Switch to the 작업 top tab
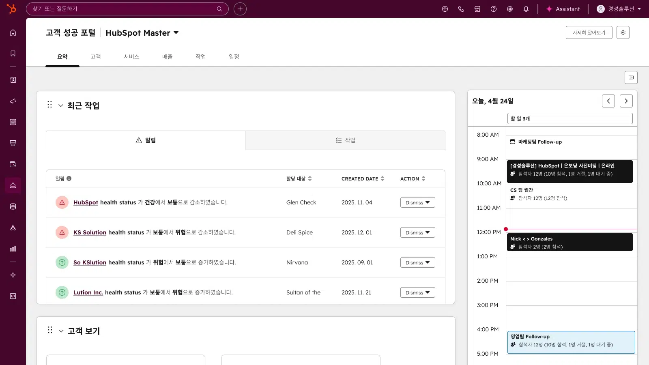Screen dimensions: 649x365 click(x=201, y=57)
